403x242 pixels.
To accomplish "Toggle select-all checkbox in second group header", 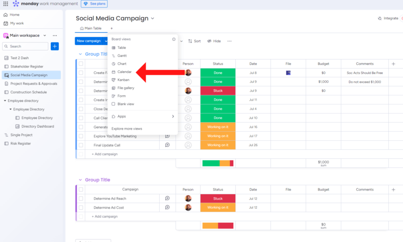I will coord(81,189).
